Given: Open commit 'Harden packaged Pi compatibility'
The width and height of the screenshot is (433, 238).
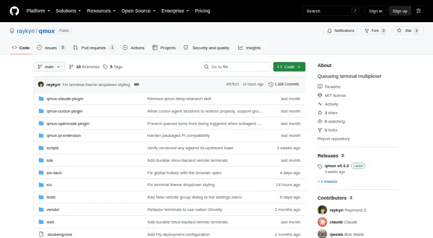Looking at the screenshot, I should point(179,136).
